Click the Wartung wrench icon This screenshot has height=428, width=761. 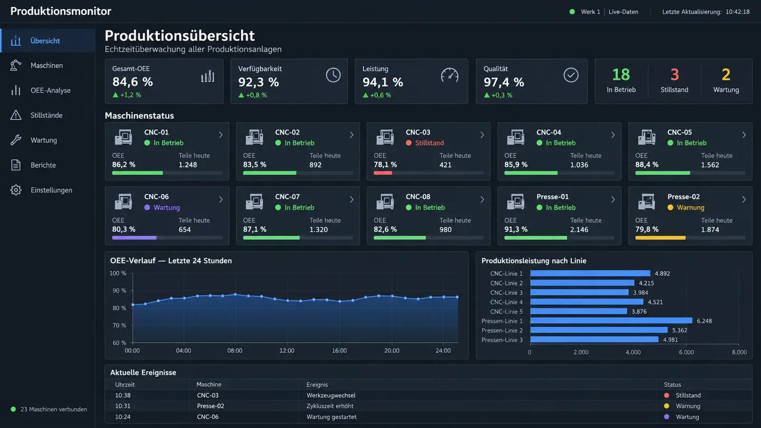coord(16,140)
